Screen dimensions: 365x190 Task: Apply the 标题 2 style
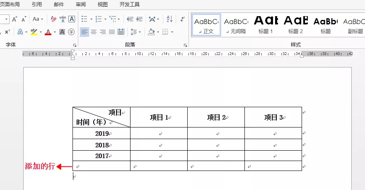coord(296,25)
